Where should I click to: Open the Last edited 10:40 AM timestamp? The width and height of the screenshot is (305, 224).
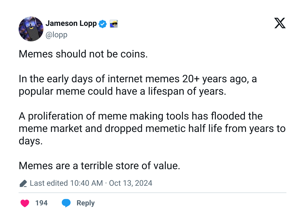pos(66,183)
